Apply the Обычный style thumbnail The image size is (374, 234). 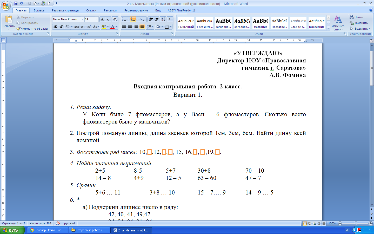(x=186, y=23)
